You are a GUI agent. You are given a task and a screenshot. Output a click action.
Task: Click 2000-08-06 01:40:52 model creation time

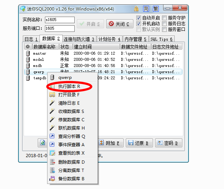tap(95, 59)
